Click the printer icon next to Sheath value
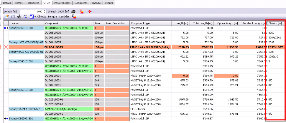 pos(73,12)
